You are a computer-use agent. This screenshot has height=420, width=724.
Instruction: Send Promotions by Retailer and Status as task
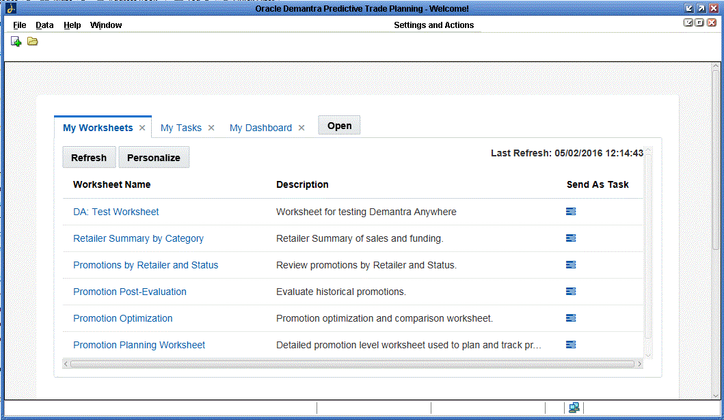tap(571, 265)
